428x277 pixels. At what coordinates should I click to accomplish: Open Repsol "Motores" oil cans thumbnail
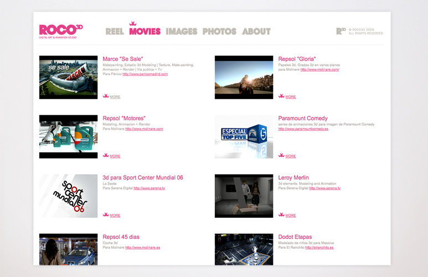[x=68, y=137]
